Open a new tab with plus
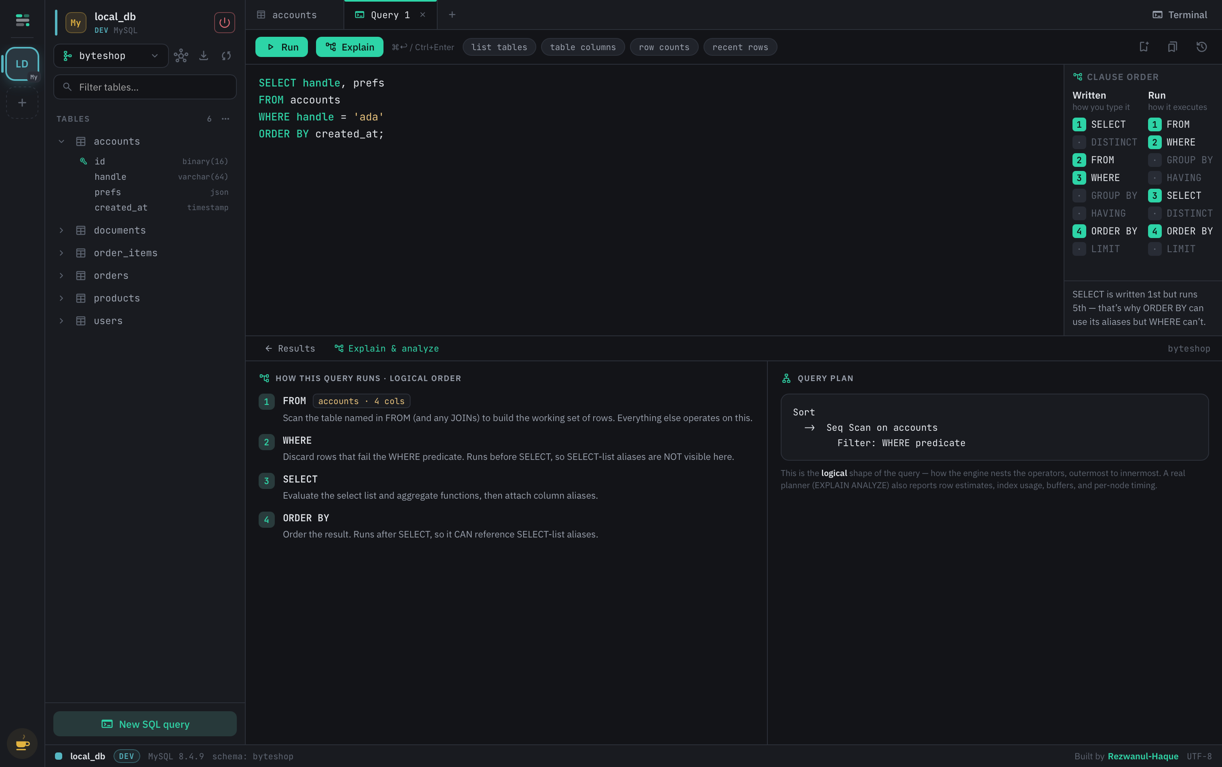Image resolution: width=1222 pixels, height=767 pixels. (452, 15)
